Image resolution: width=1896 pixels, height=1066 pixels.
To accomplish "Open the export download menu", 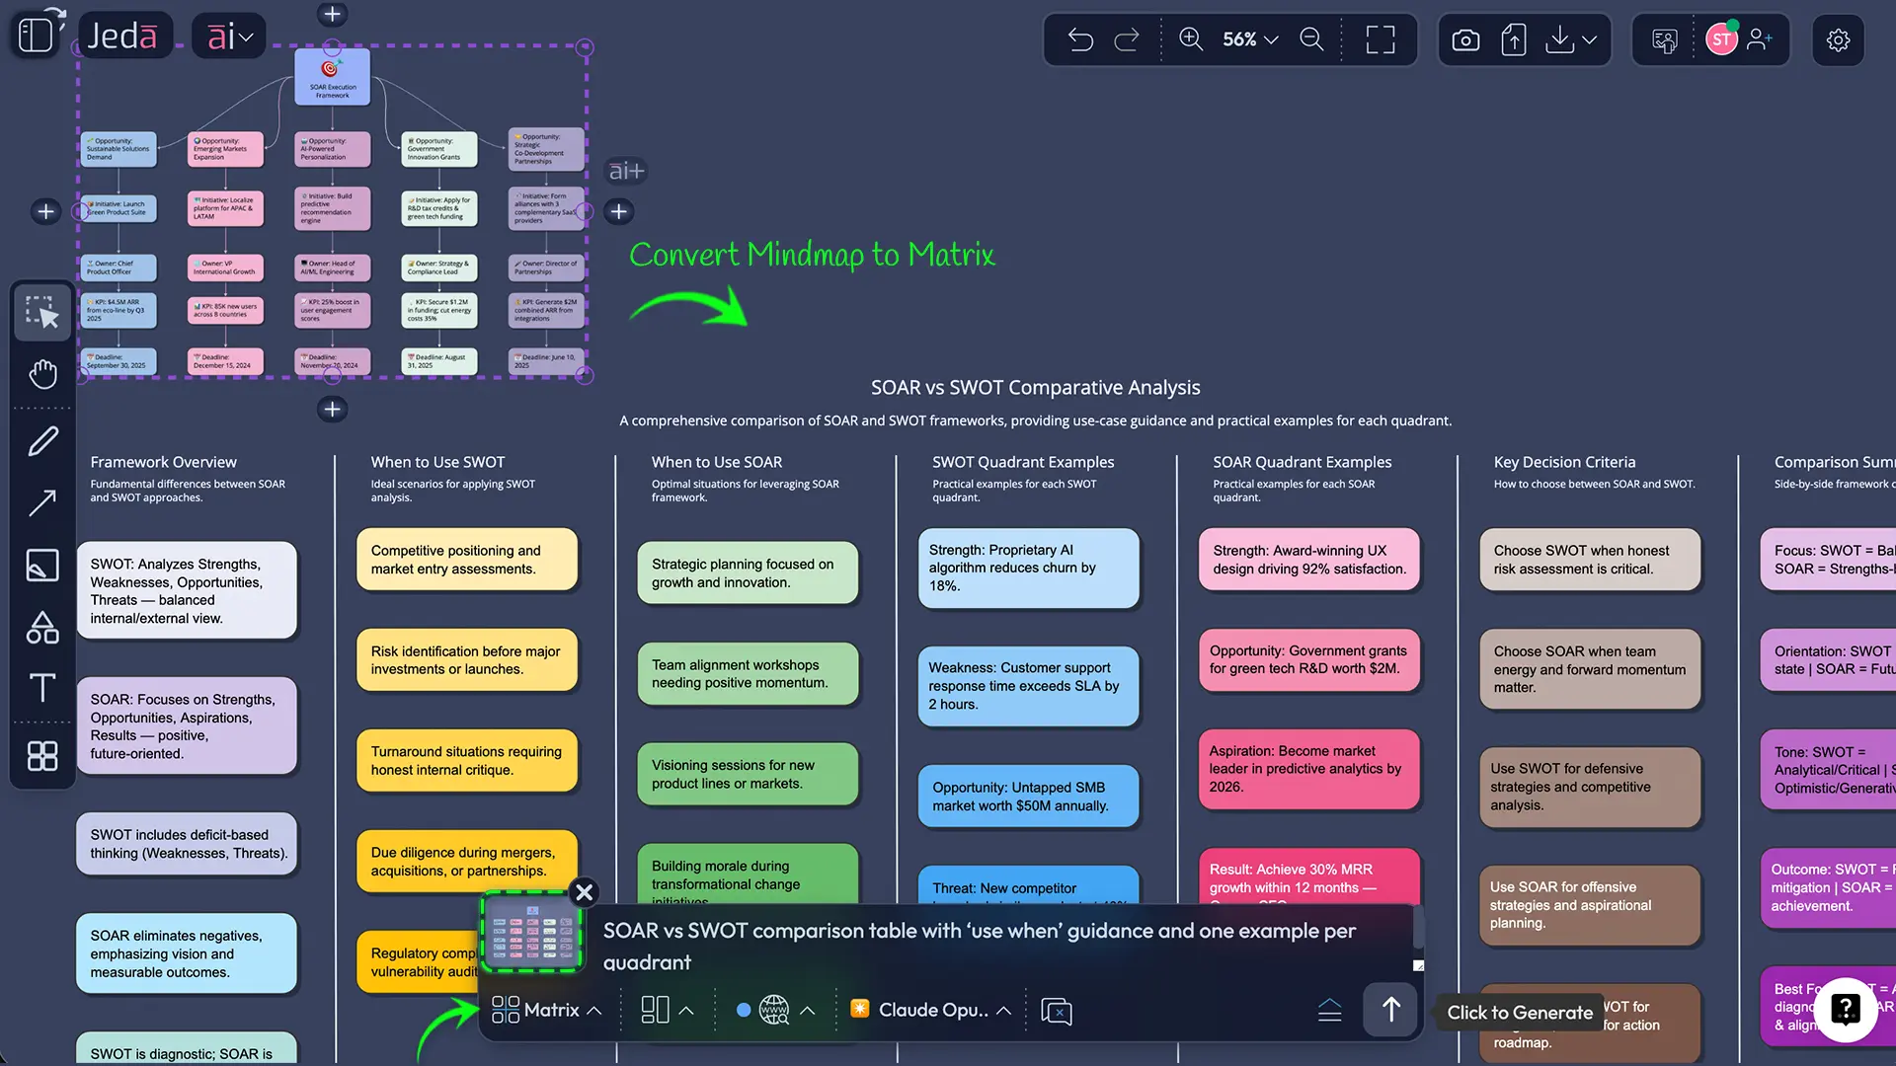I will click(x=1570, y=39).
